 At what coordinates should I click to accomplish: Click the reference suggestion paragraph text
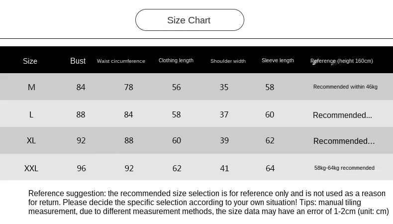click(208, 202)
